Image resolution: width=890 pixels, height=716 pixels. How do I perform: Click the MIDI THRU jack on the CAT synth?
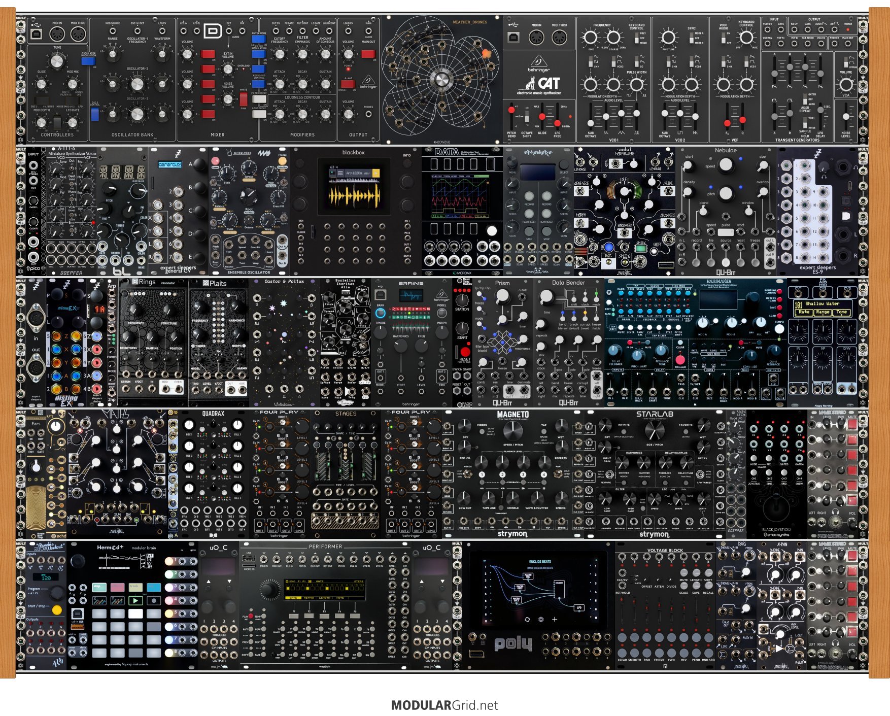click(x=559, y=37)
